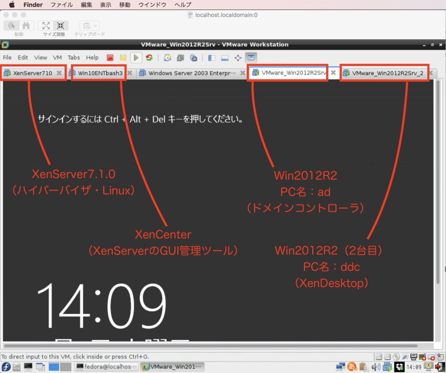Open the View menu in VMware Workstation

point(41,58)
